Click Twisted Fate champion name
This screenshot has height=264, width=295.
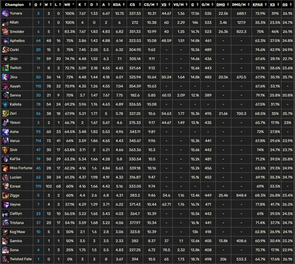pyautogui.click(x=21, y=259)
